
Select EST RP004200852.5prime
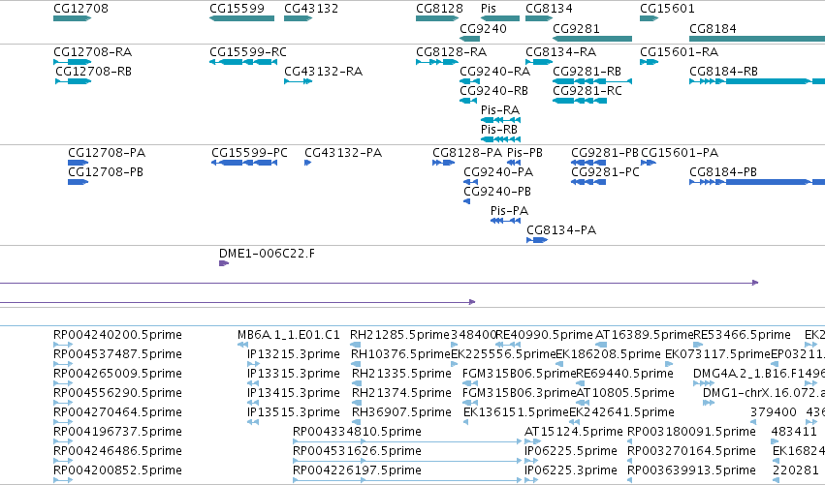pyautogui.click(x=63, y=480)
